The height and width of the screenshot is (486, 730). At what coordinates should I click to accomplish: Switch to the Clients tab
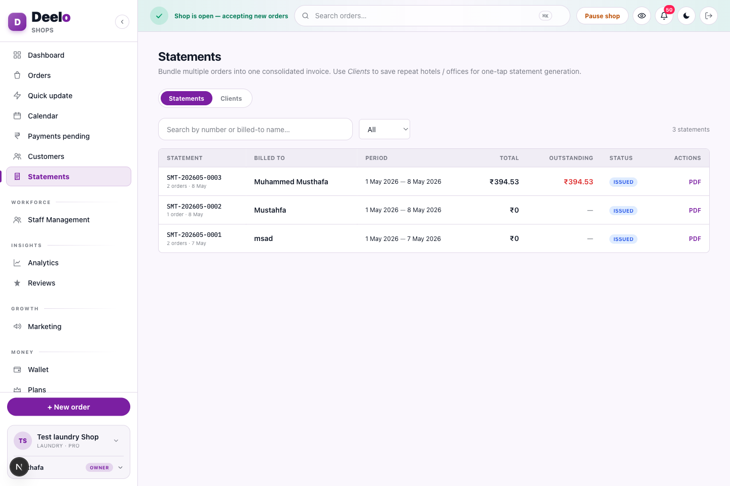pos(231,98)
